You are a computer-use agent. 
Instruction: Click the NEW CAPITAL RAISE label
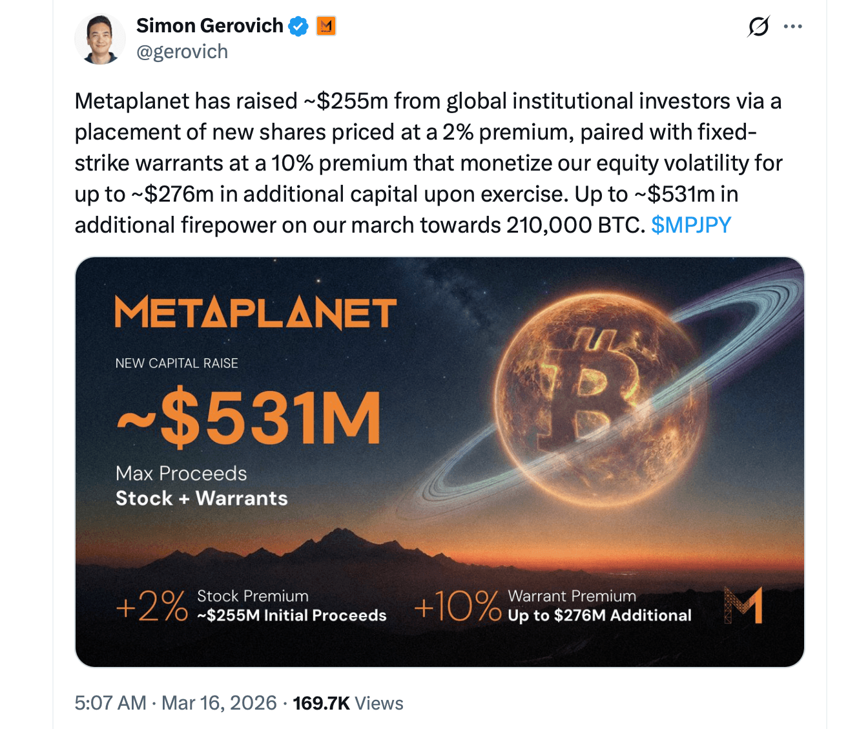coord(176,363)
